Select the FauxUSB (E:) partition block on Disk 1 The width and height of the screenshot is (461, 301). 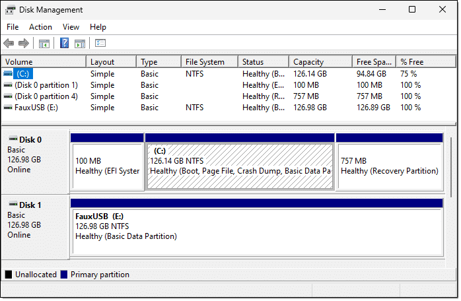click(x=257, y=227)
